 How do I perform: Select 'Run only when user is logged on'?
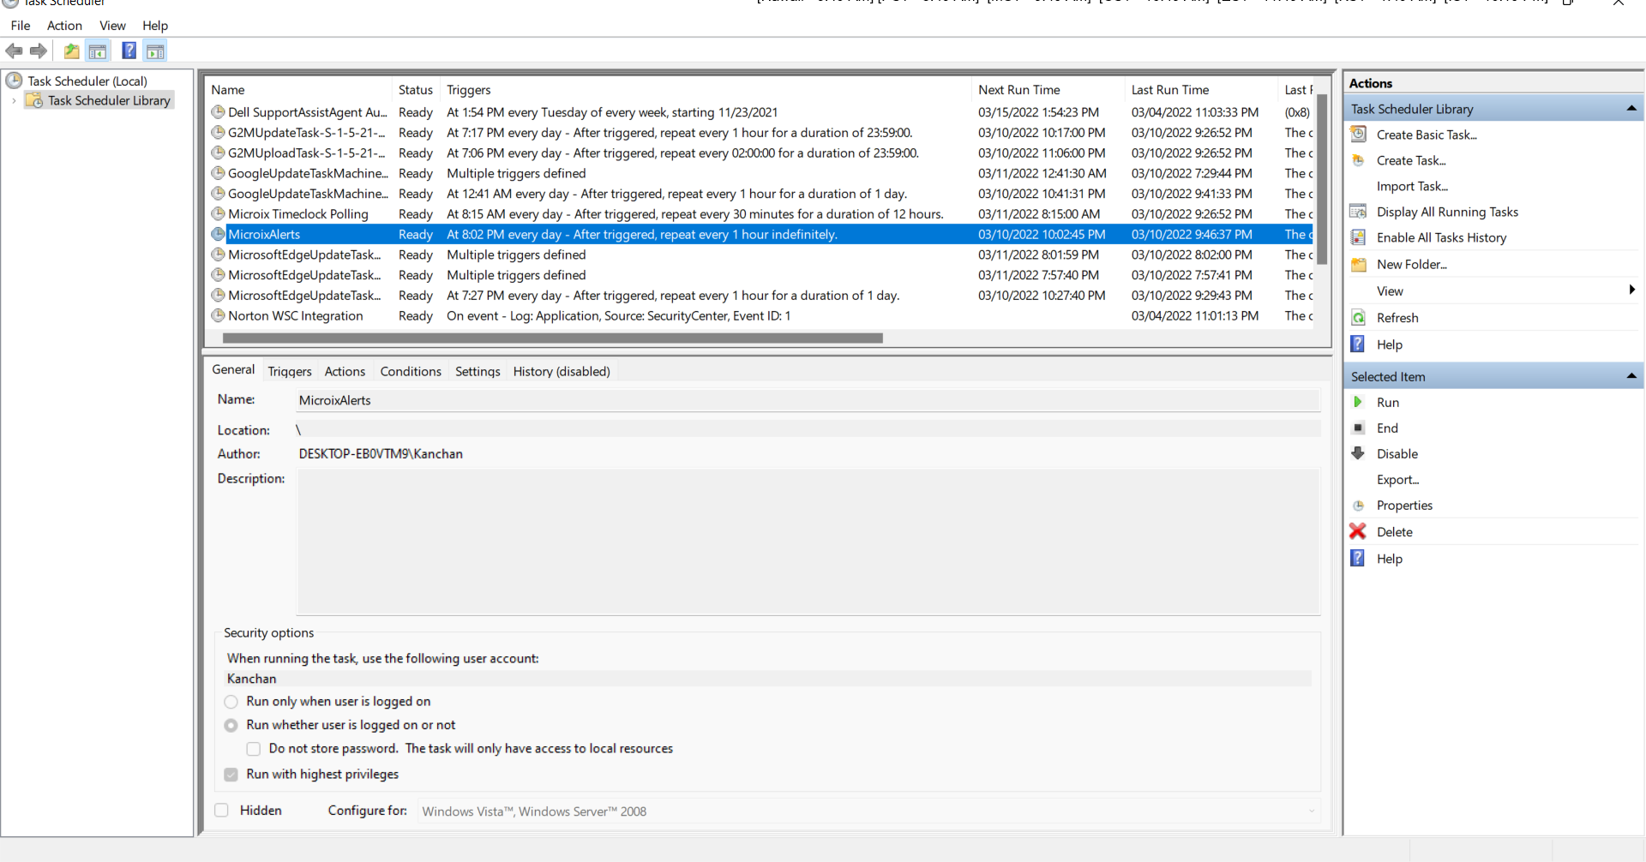231,702
